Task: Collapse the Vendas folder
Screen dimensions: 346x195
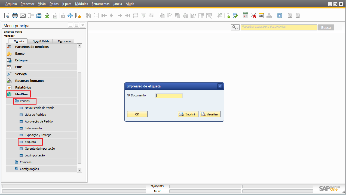Action: click(25, 101)
